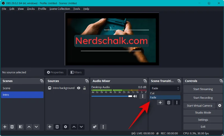
Task: Click the OBS logo in title bar
Action: pos(3,3)
